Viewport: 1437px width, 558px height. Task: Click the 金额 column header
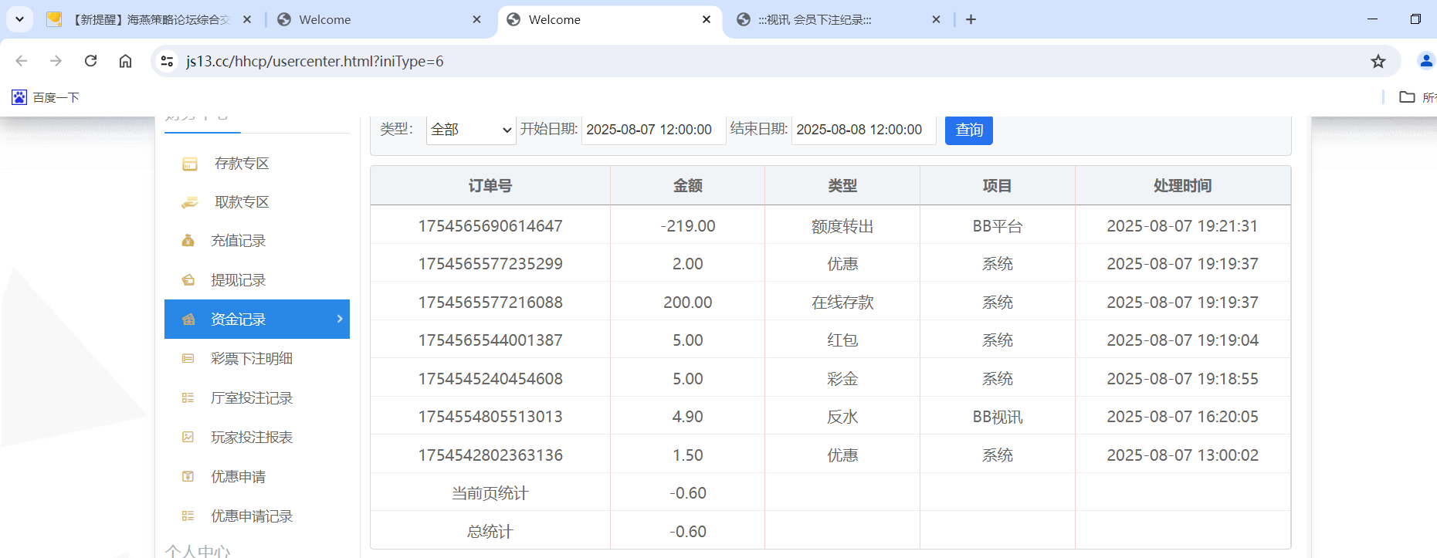(x=688, y=186)
